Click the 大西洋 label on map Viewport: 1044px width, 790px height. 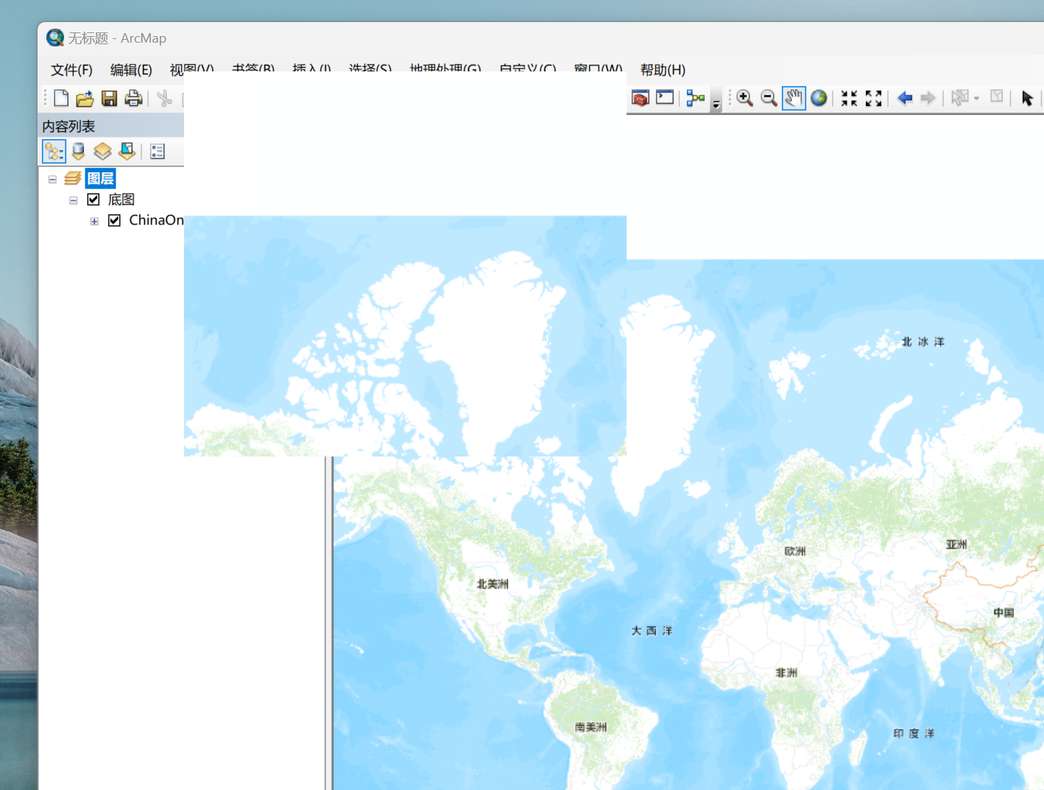pos(652,631)
